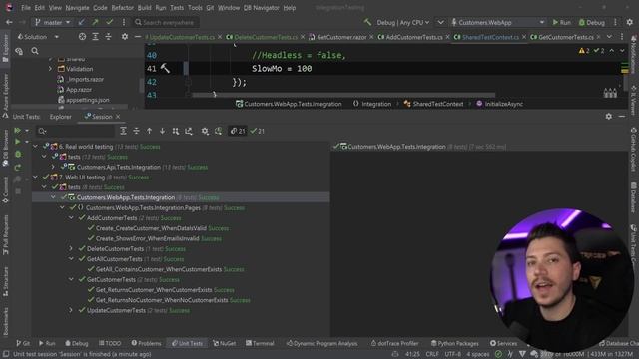Click the Git update project arrow icon
Screen dimensions: 639x359
tap(82, 22)
